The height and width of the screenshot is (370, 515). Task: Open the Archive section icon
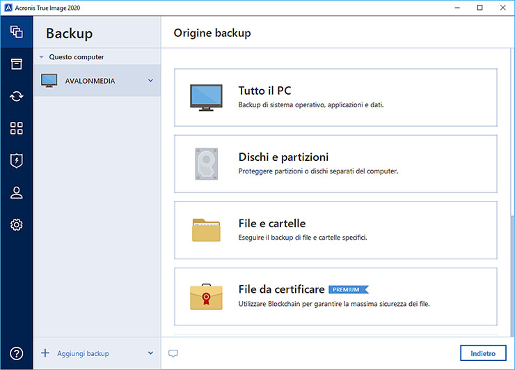pyautogui.click(x=17, y=64)
